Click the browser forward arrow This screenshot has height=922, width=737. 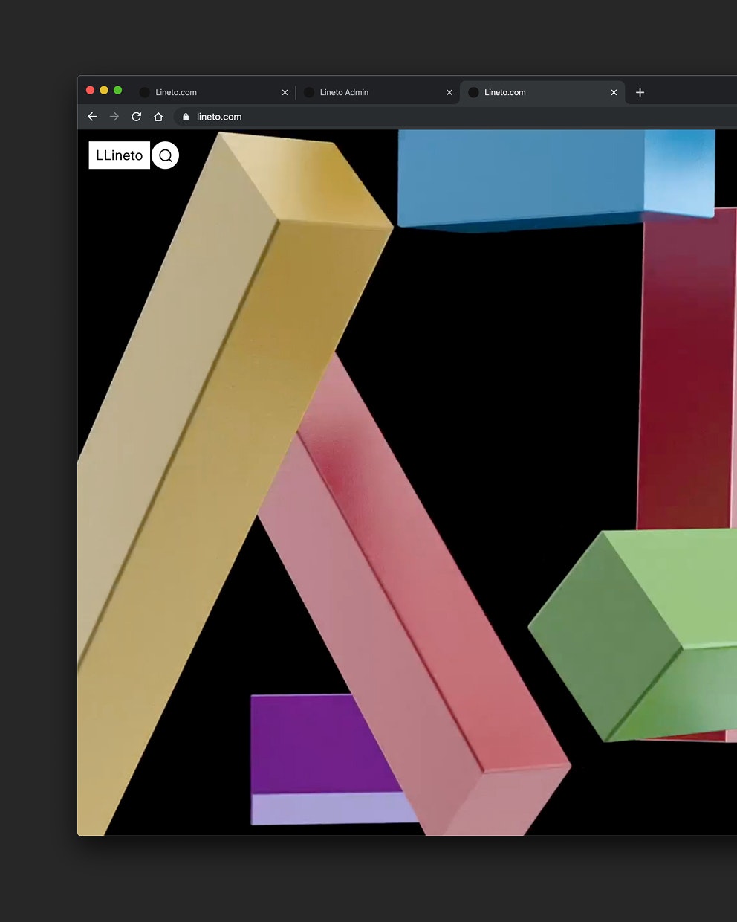tap(114, 117)
